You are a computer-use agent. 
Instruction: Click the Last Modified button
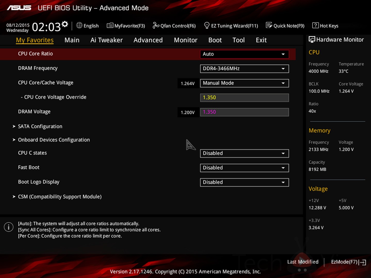303,262
